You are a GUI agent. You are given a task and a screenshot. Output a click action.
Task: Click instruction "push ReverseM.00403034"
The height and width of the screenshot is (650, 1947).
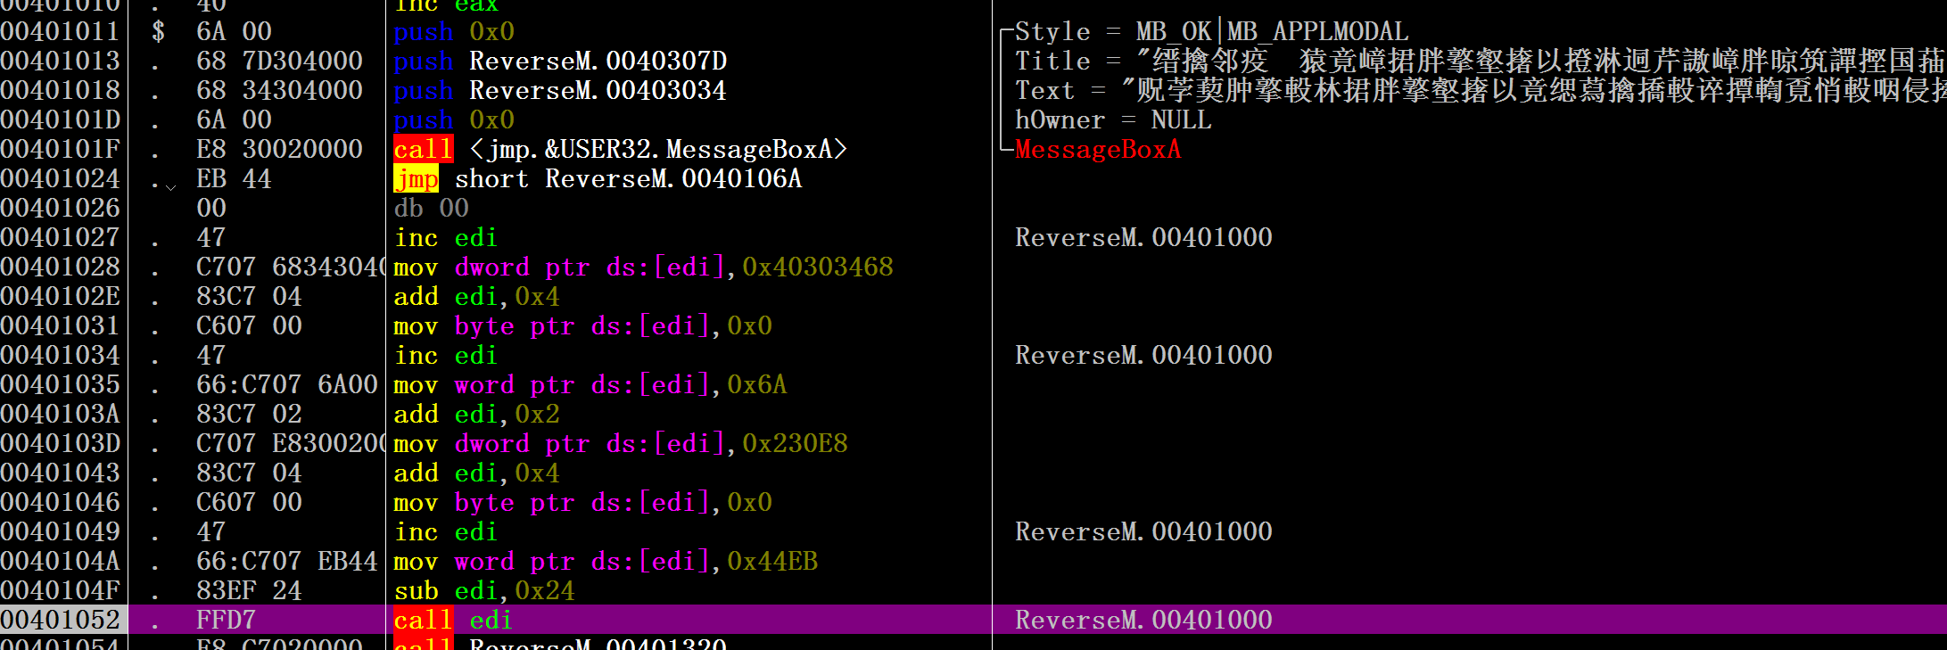pyautogui.click(x=560, y=91)
